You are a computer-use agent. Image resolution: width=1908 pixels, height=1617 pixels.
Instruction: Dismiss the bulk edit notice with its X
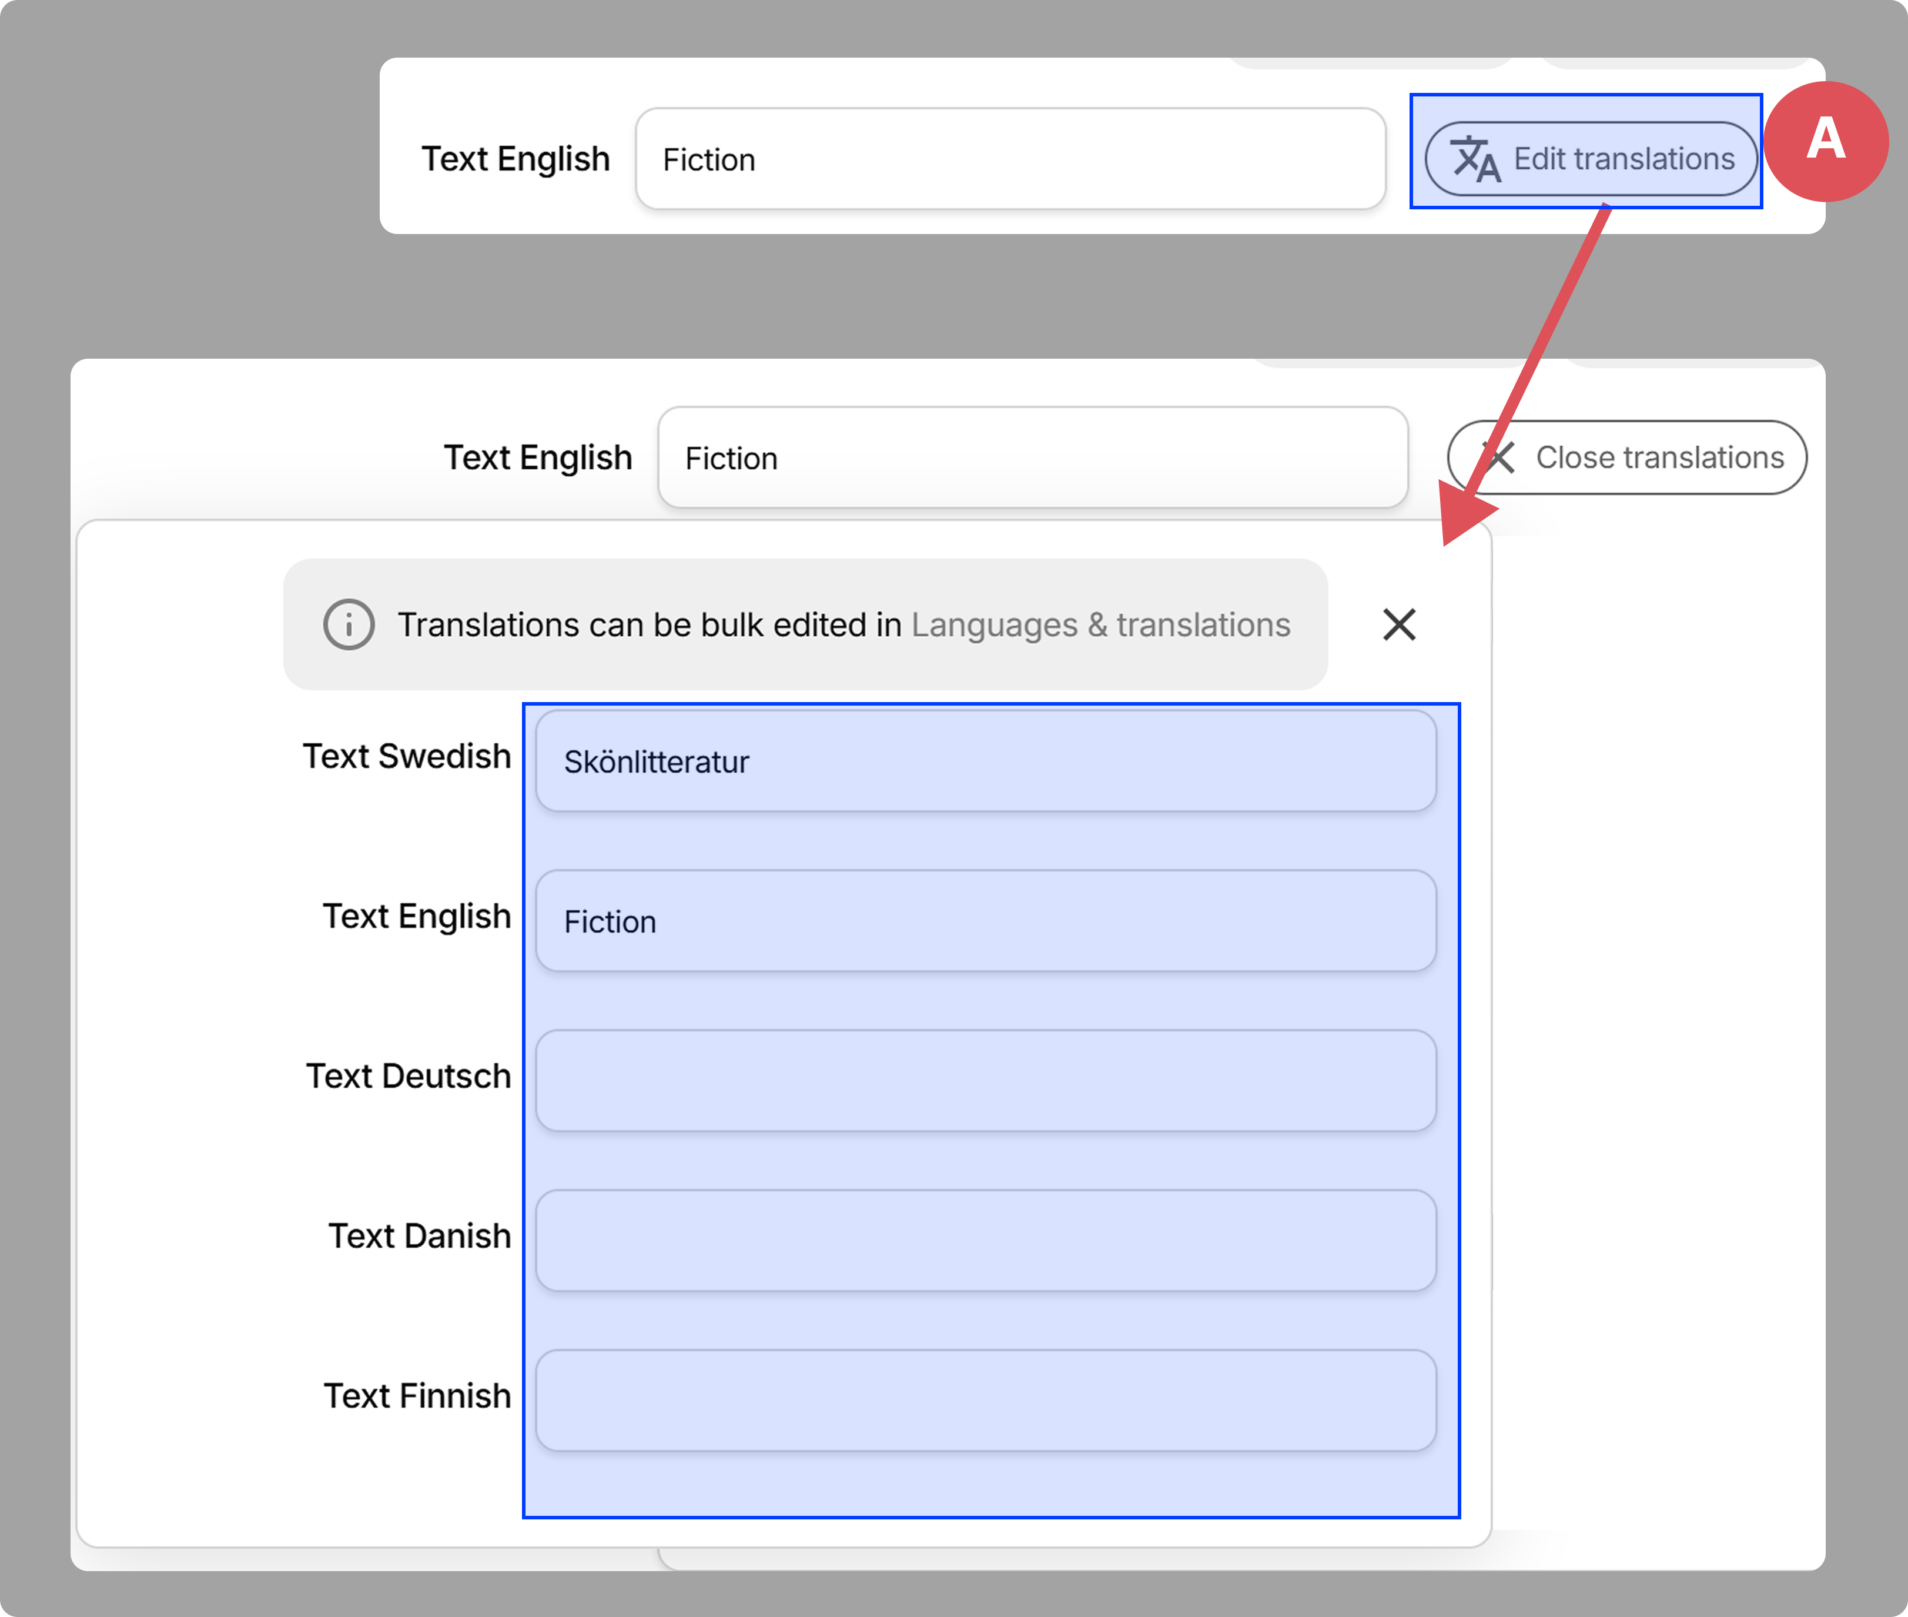click(x=1398, y=624)
